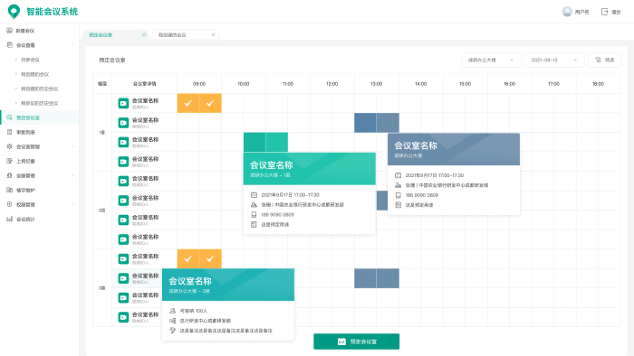Click the 会议室详情 column header
634x356 pixels.
[x=144, y=84]
